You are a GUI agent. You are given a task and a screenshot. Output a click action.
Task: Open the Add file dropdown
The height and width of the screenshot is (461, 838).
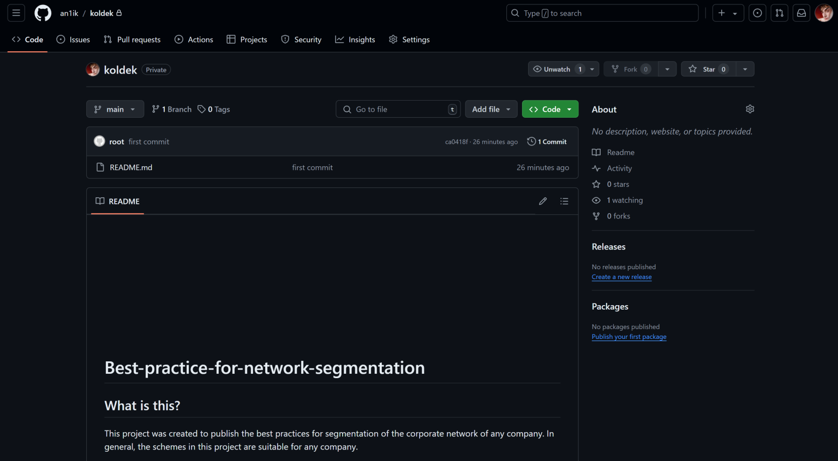pyautogui.click(x=490, y=109)
